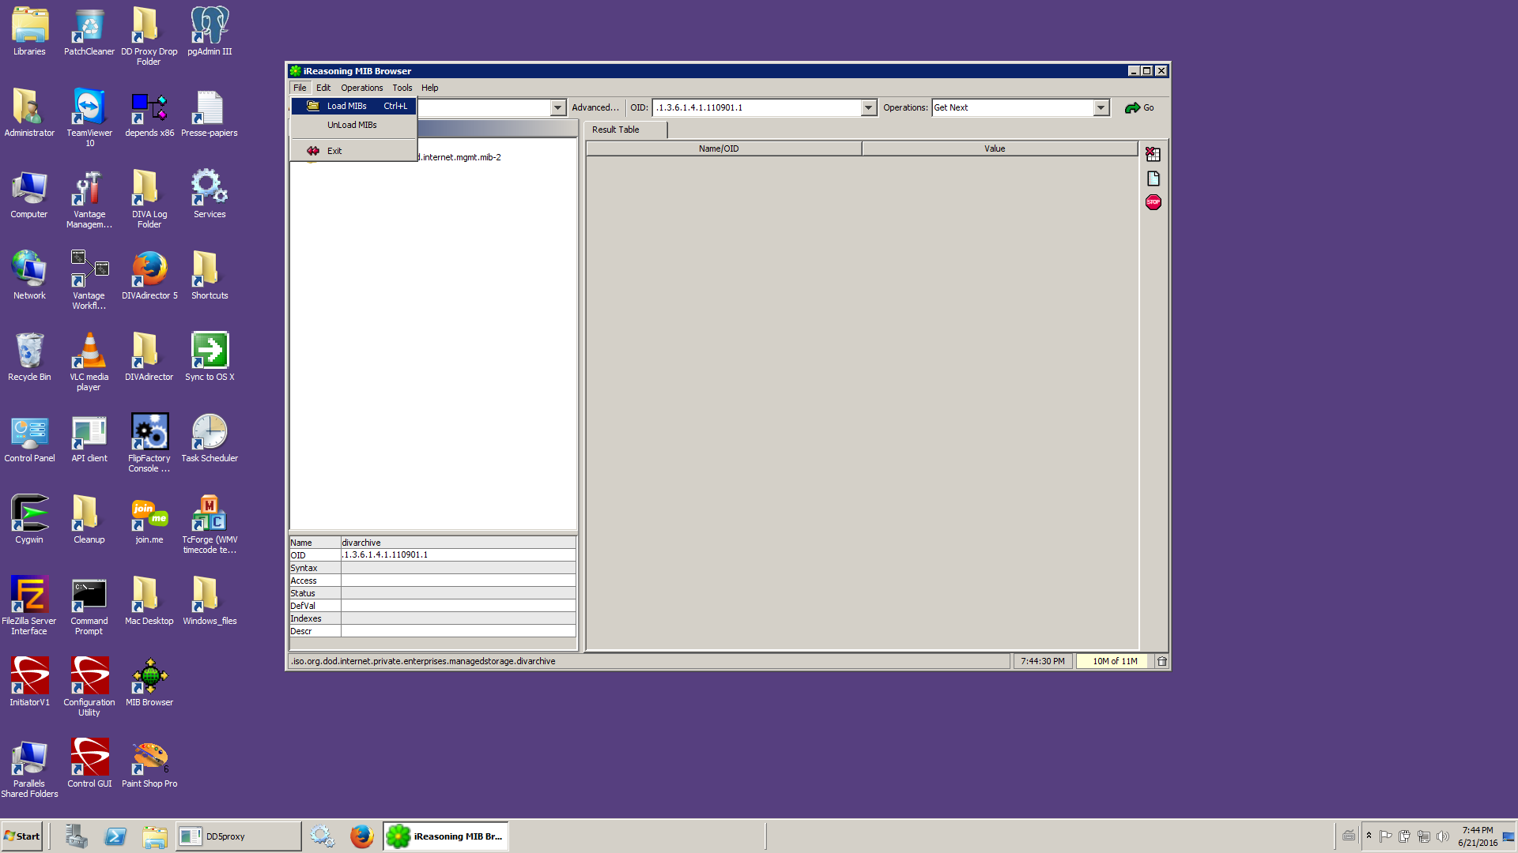The height and width of the screenshot is (853, 1518).
Task: Open TeamViewer 10 desktop shortcut
Action: tap(89, 118)
